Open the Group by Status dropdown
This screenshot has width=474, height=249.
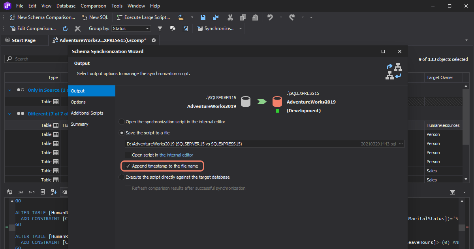click(131, 28)
